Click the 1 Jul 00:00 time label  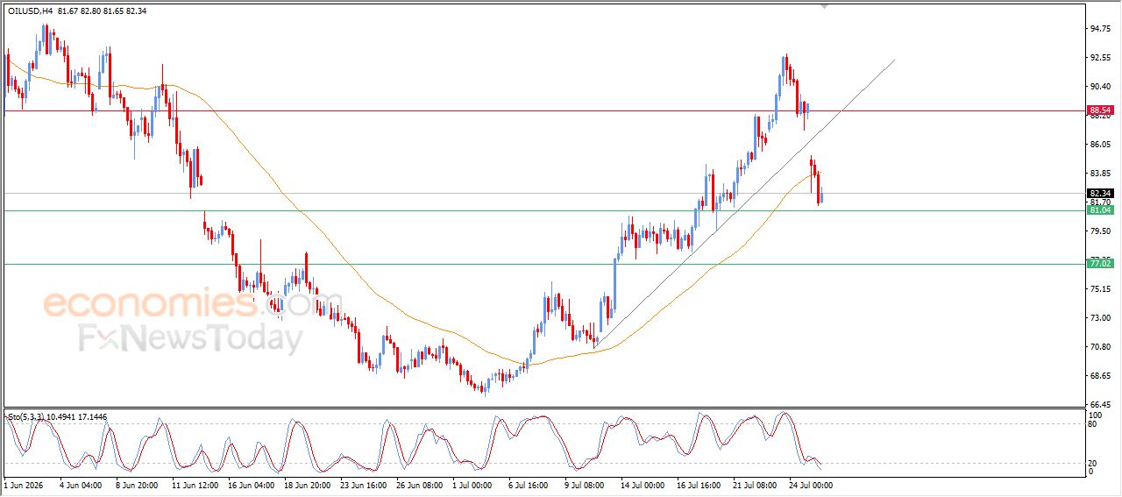coord(473,484)
